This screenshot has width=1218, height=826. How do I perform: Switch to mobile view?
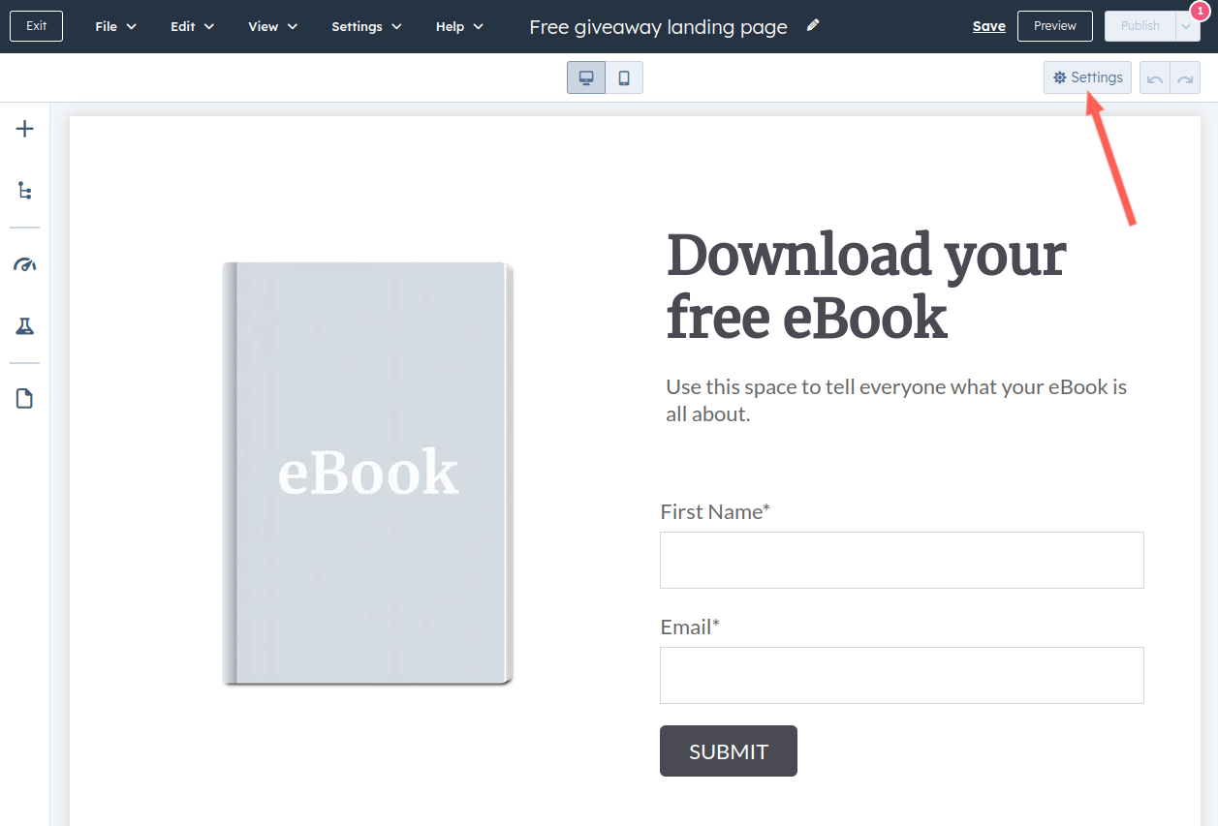pyautogui.click(x=624, y=78)
